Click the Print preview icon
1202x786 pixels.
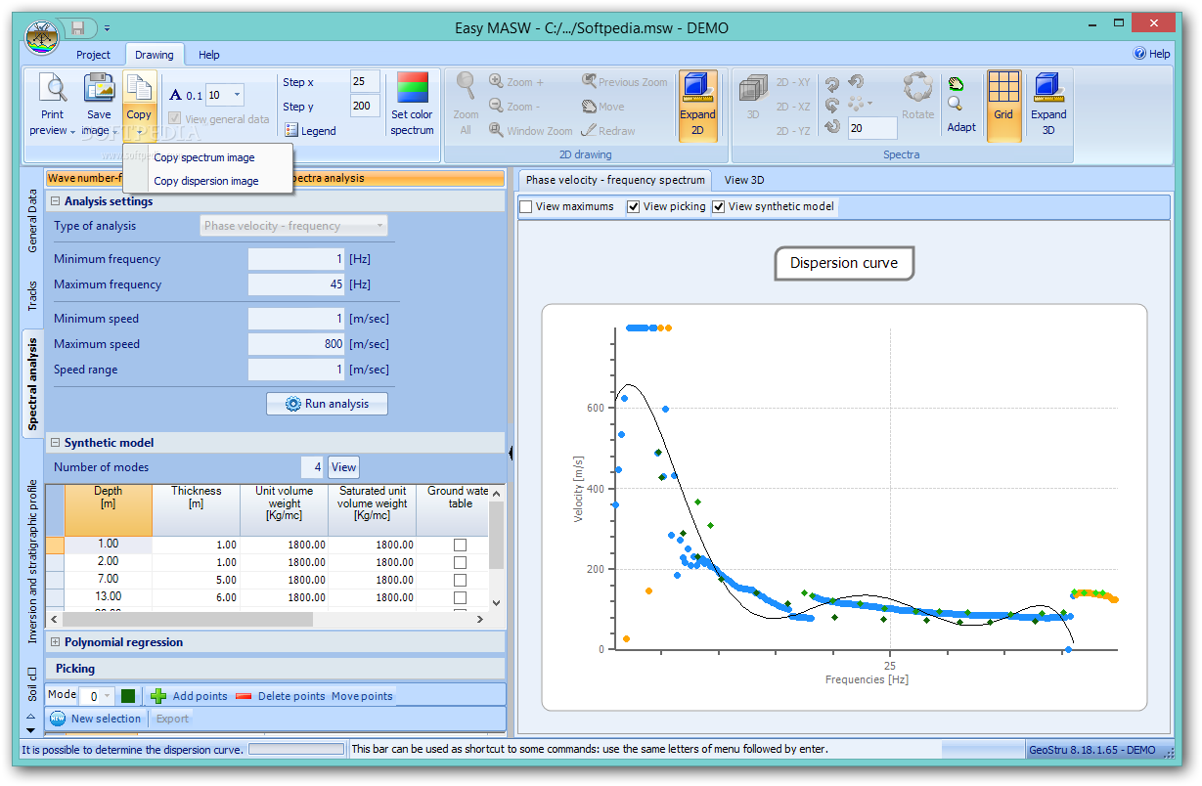(53, 89)
